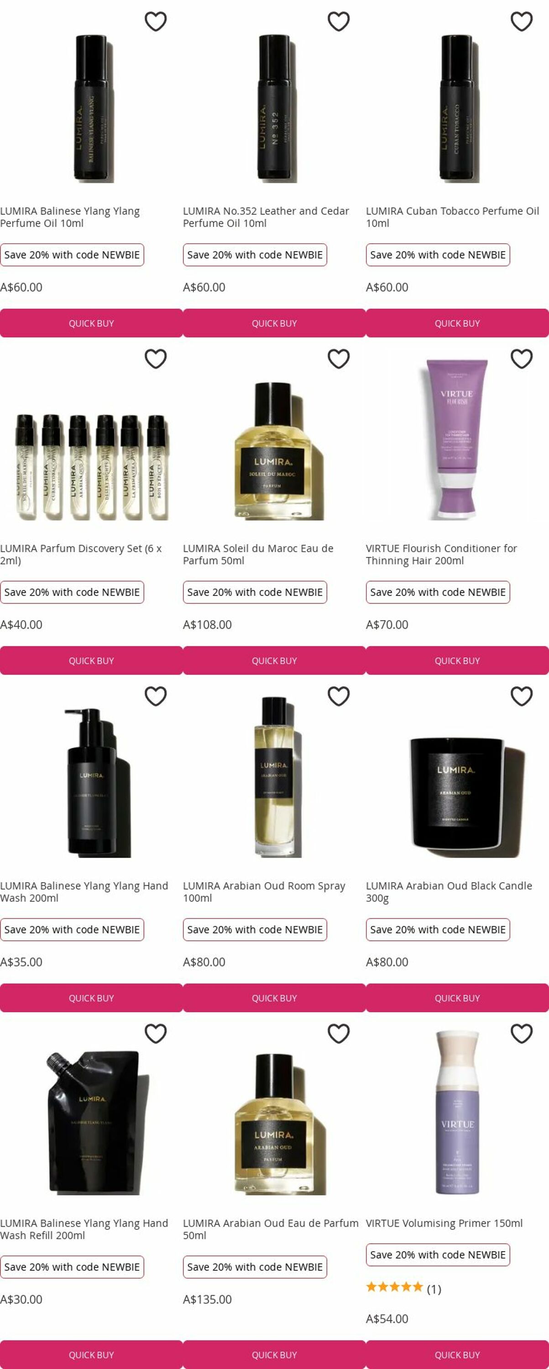Favorite the No.352 Leather and Cedar oil
Viewport: 549px width, 1369px height.
click(x=339, y=22)
